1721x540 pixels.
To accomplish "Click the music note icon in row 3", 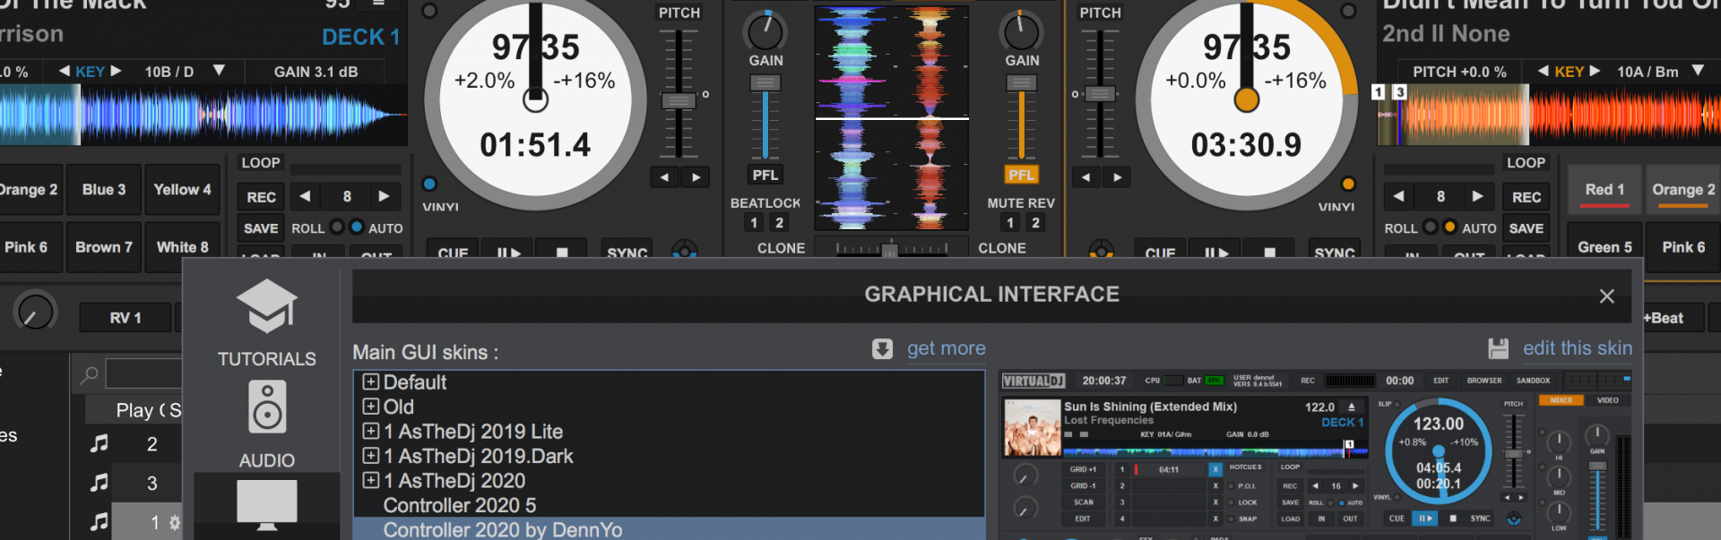I will 99,483.
